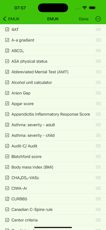This screenshot has height=230, width=106.
Task: Disable the Alcohol unit calculator checkbox
Action: pos(7,83)
